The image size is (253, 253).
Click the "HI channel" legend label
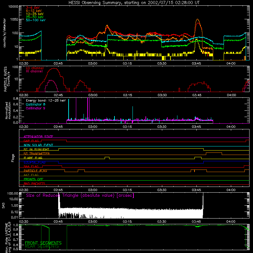34,71
